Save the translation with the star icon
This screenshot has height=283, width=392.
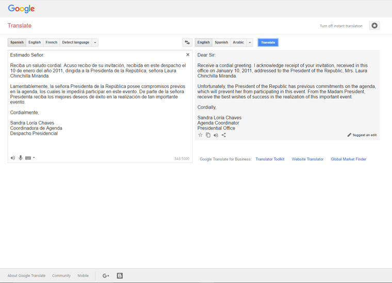coord(200,135)
